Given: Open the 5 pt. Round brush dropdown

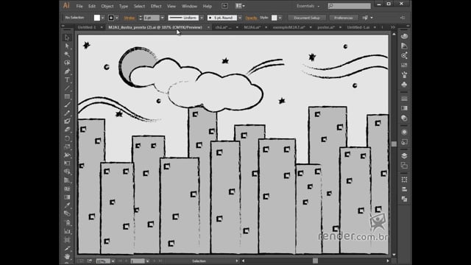Looking at the screenshot, I should (x=240, y=18).
